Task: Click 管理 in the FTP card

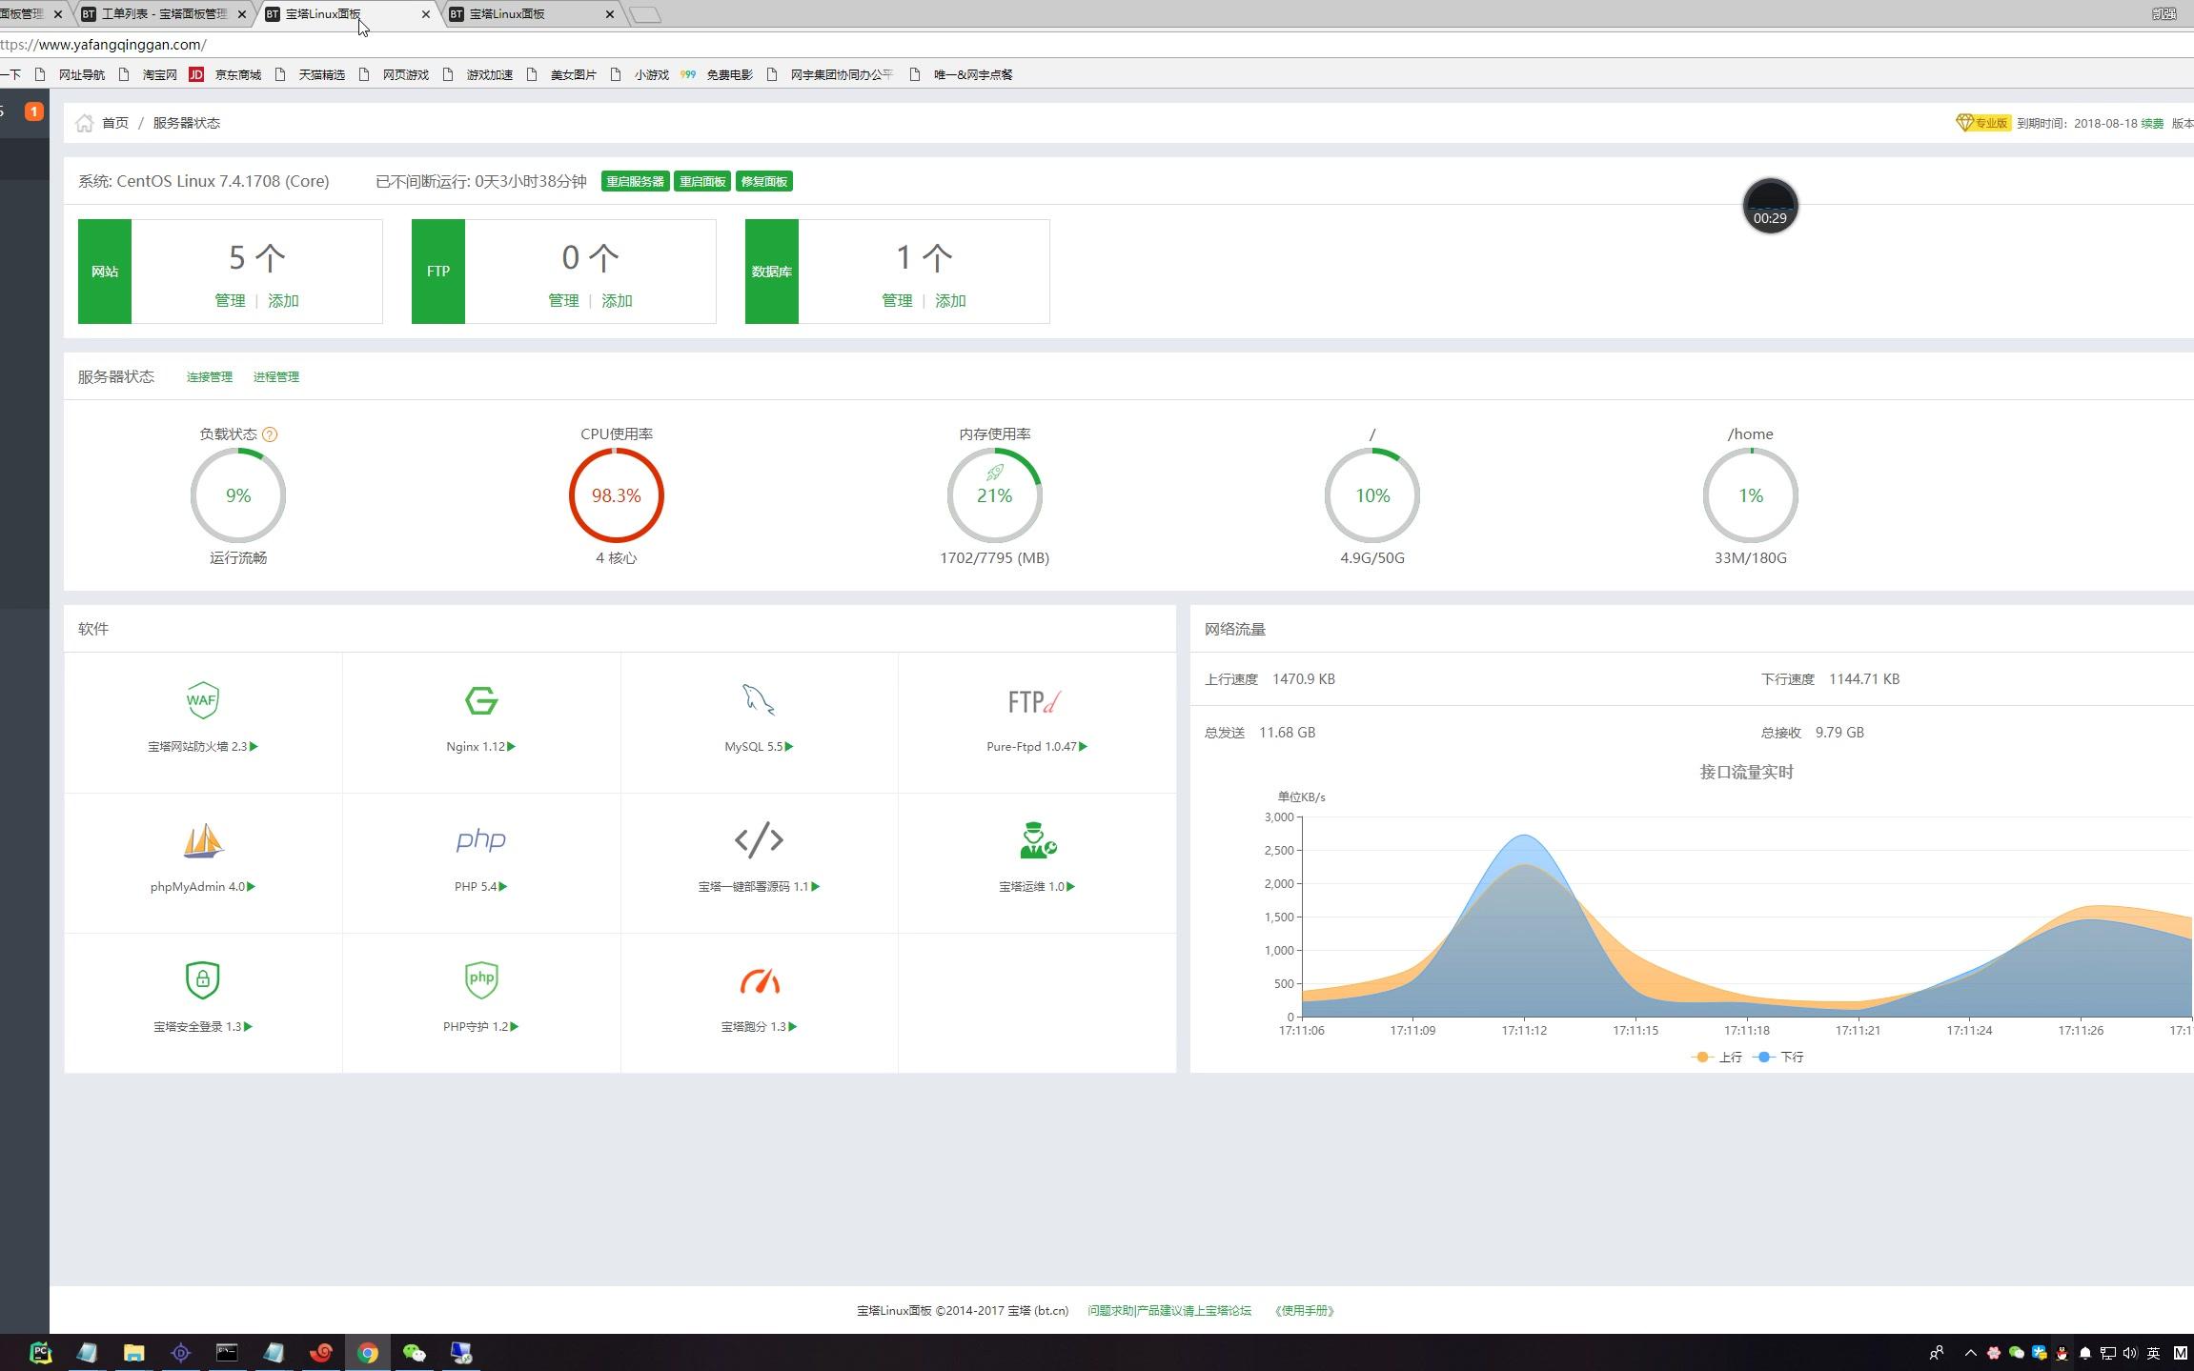Action: pos(563,301)
